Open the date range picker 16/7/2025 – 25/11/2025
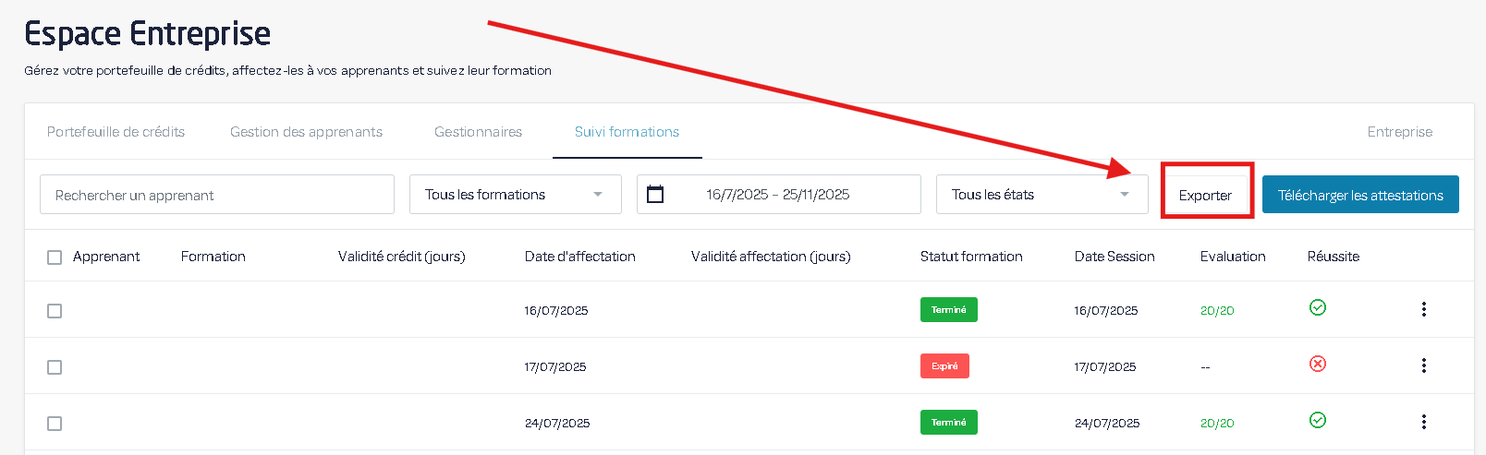This screenshot has height=455, width=1486. [x=778, y=195]
